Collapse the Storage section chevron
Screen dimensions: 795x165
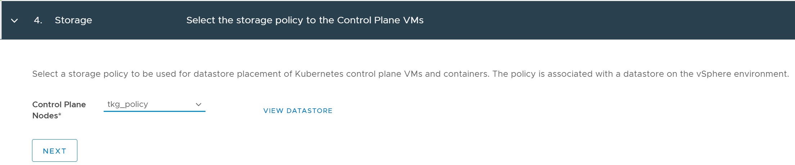[14, 20]
